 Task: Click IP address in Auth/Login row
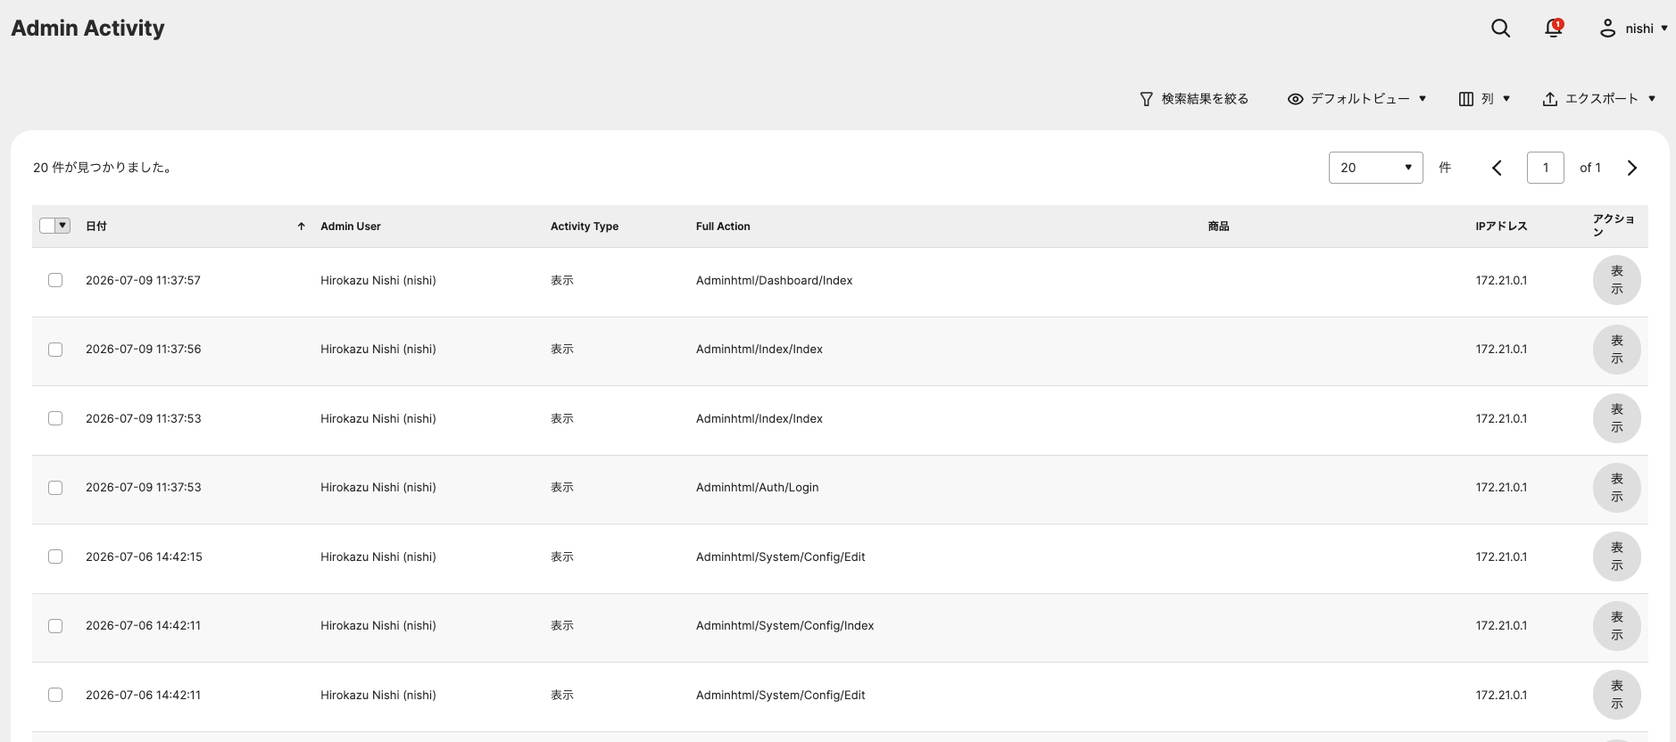(x=1501, y=487)
